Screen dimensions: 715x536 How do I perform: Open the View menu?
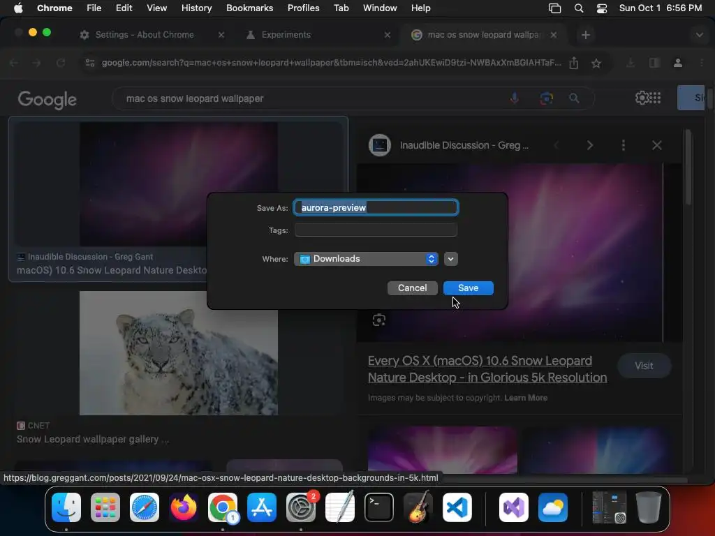click(x=156, y=8)
